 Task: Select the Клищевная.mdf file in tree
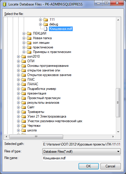tap(61, 29)
